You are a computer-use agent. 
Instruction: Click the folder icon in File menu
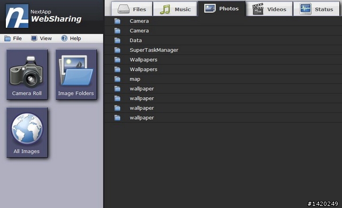(7, 39)
